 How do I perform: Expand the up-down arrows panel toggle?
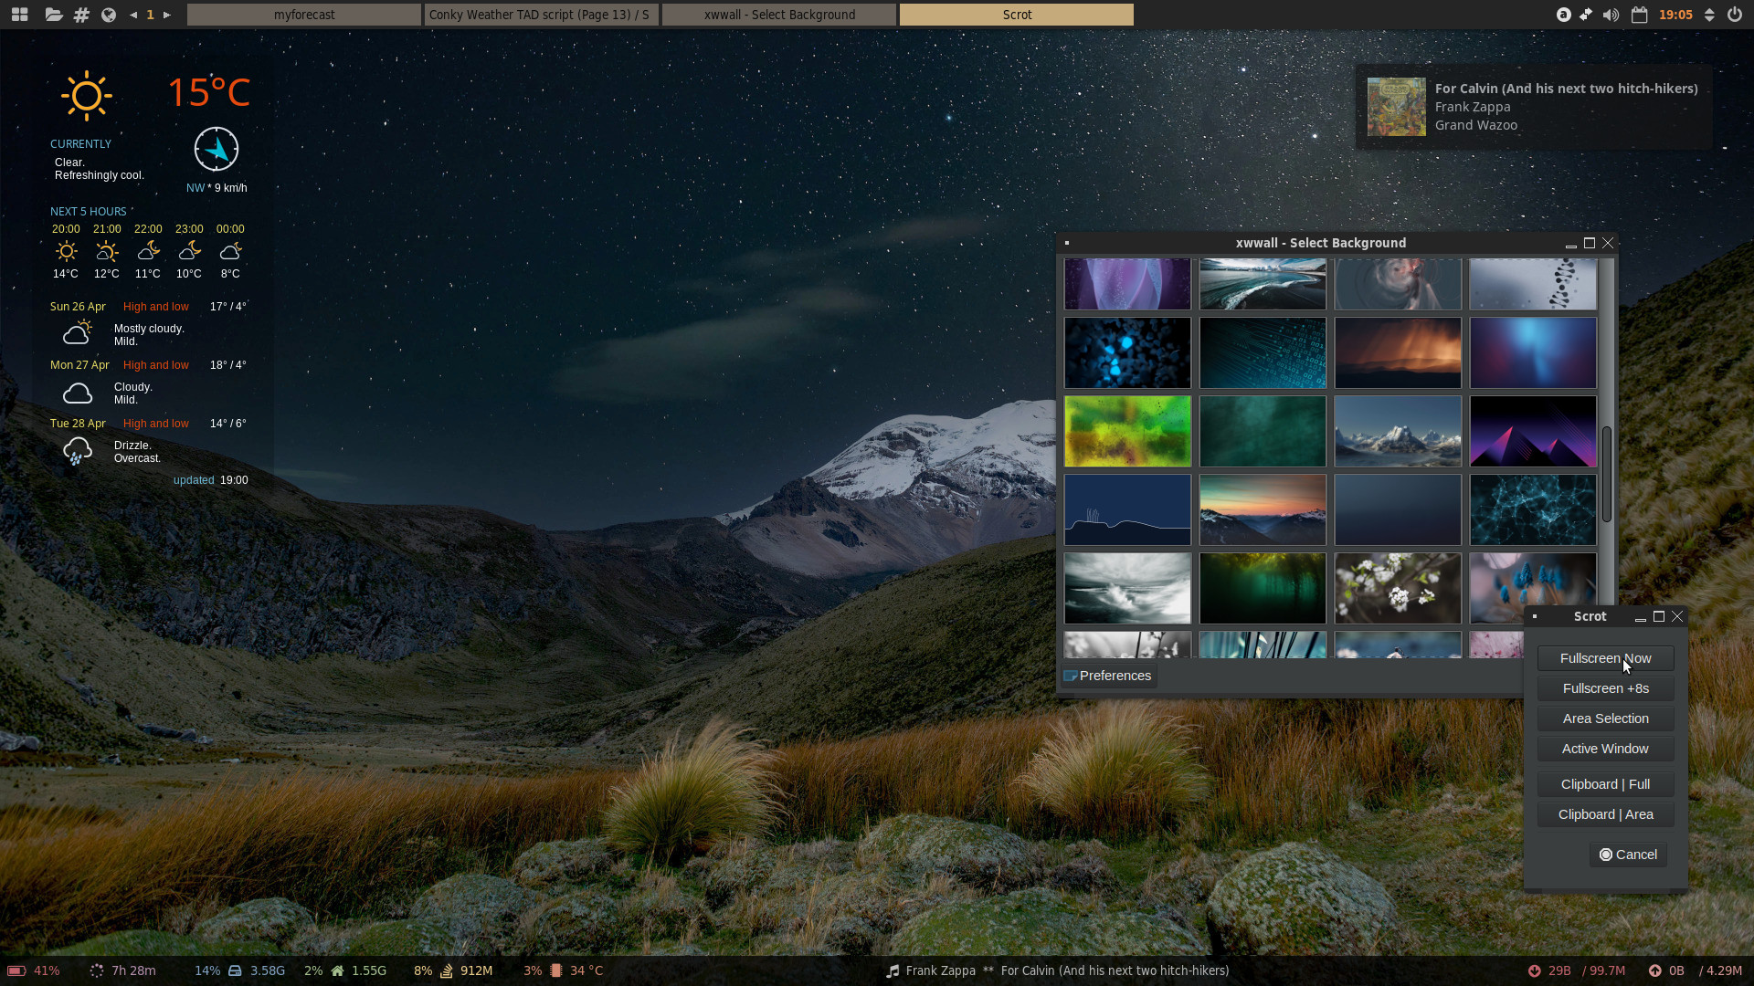1709,15
